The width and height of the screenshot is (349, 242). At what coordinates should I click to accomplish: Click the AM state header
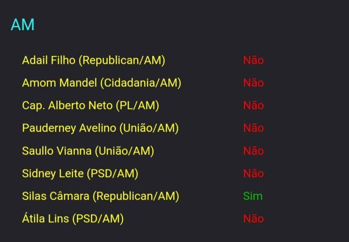22,25
